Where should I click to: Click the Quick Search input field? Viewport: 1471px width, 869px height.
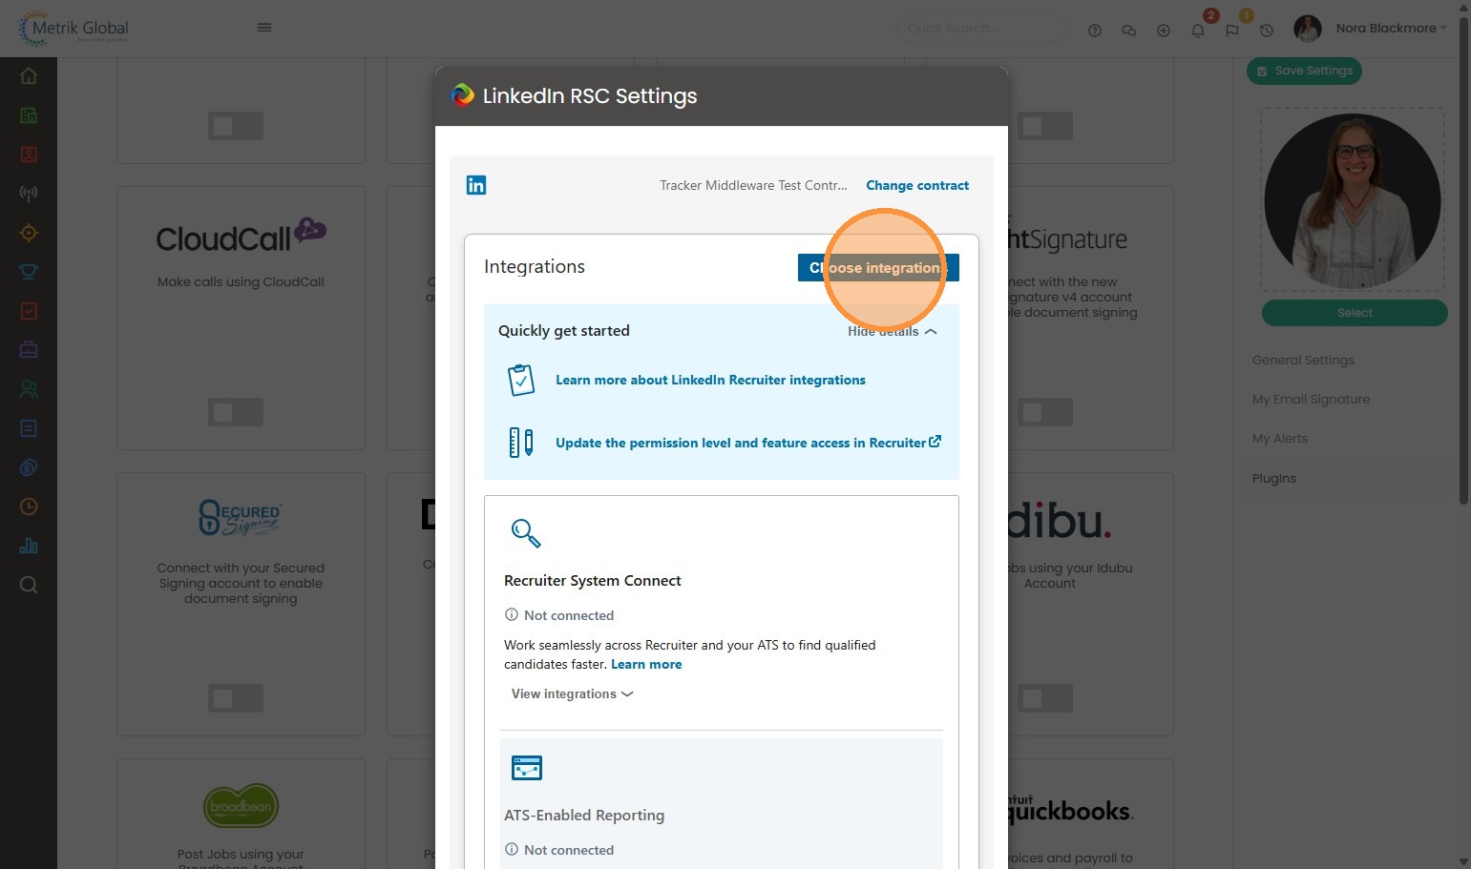tap(980, 29)
